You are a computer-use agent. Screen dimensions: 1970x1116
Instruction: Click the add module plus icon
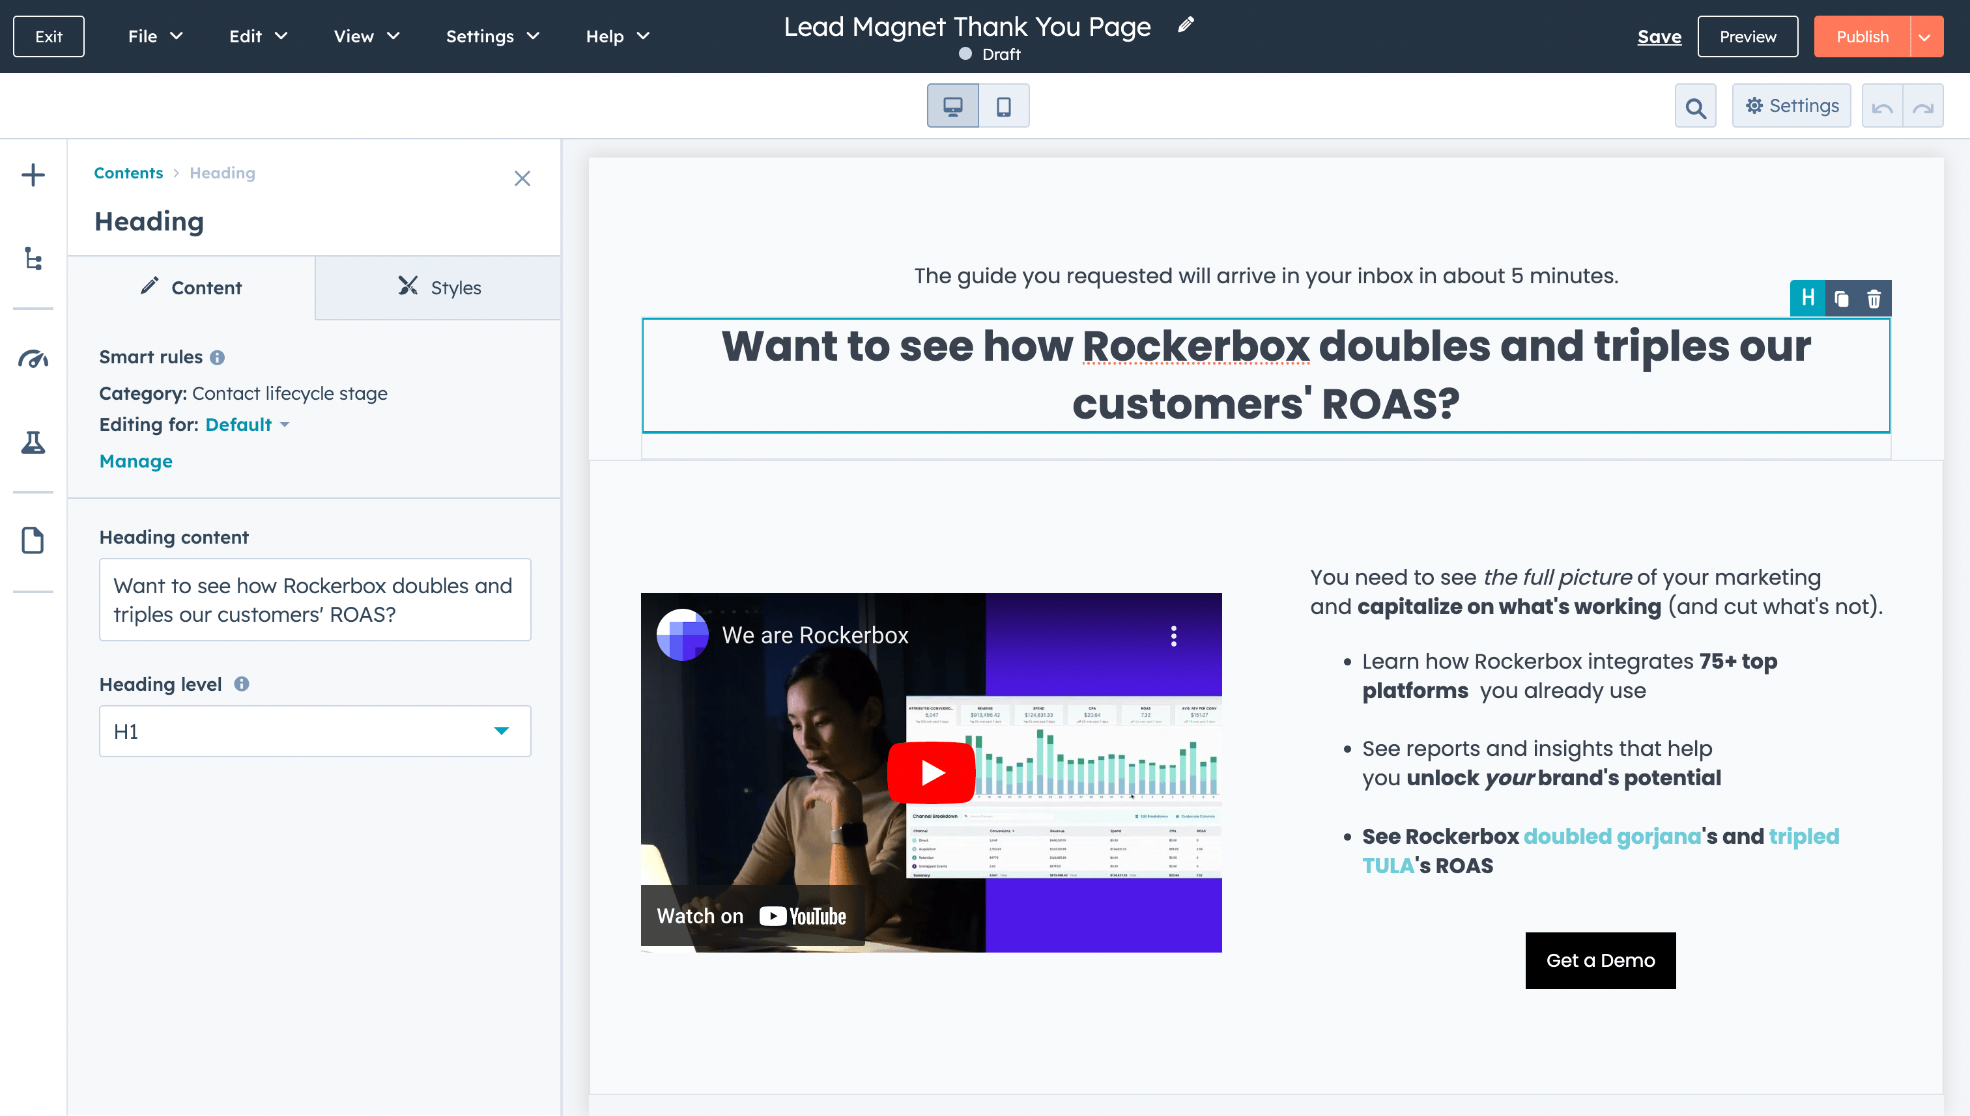[33, 174]
